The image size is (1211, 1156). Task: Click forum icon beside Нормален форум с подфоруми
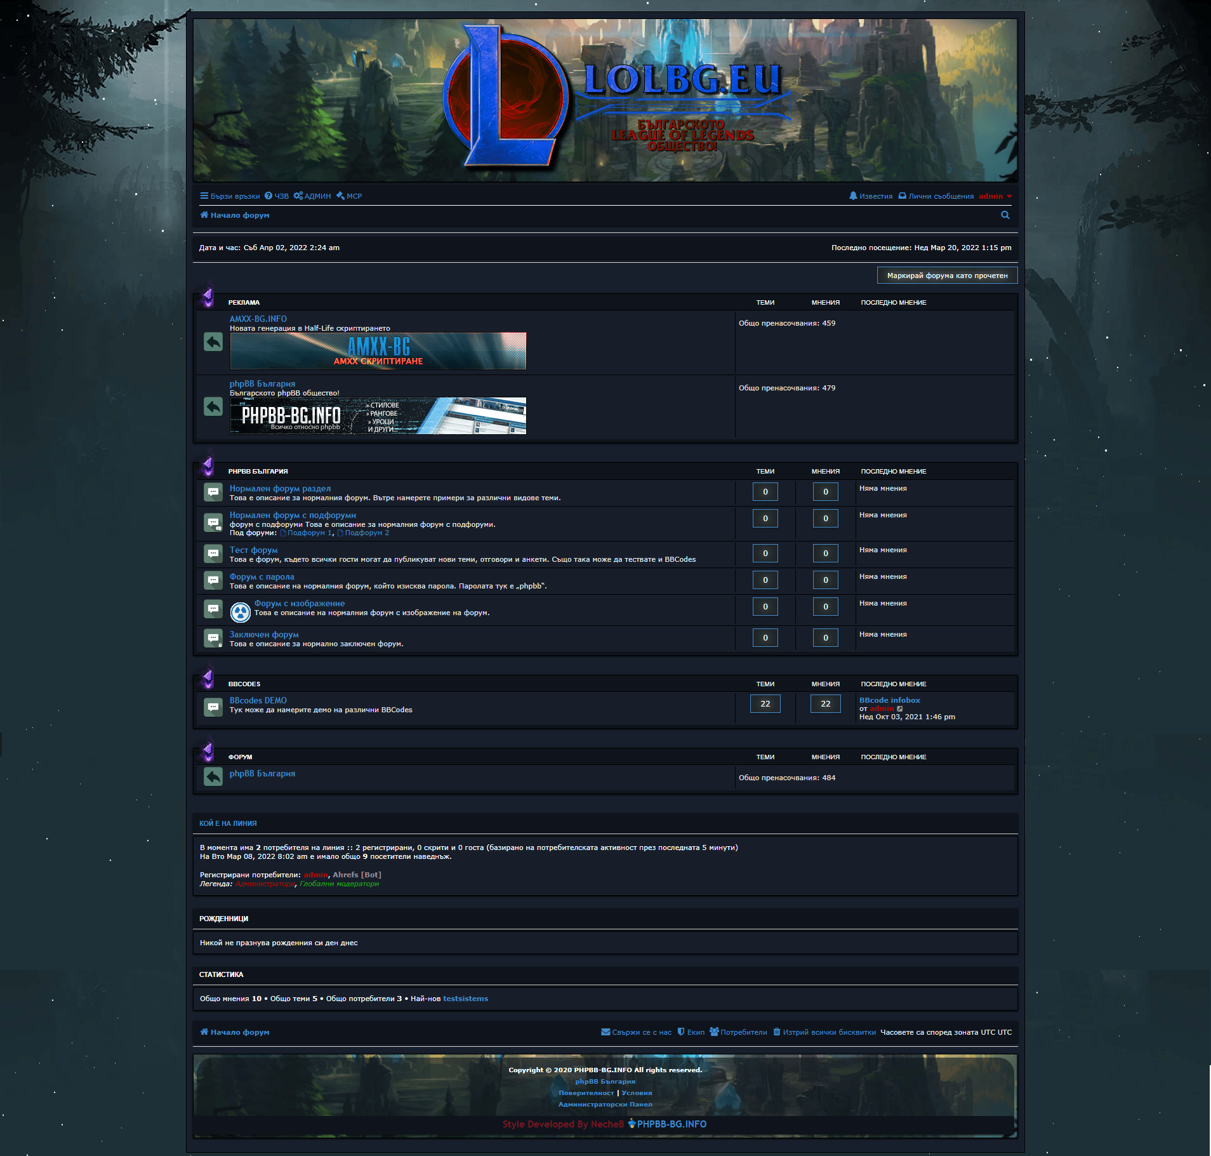click(213, 522)
